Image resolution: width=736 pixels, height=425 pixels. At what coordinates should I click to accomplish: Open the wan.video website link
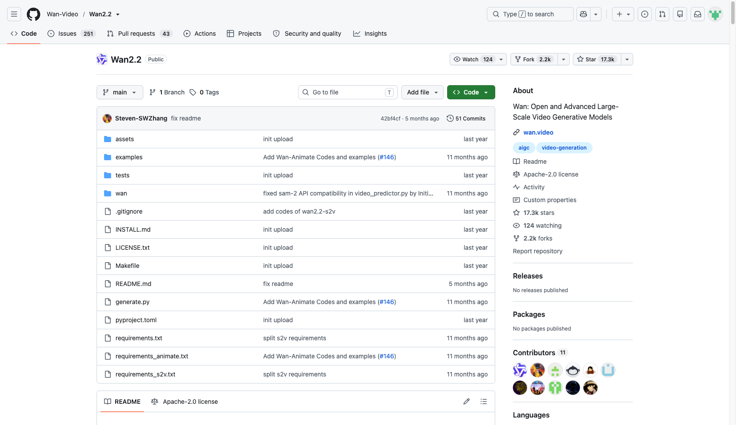tap(538, 132)
